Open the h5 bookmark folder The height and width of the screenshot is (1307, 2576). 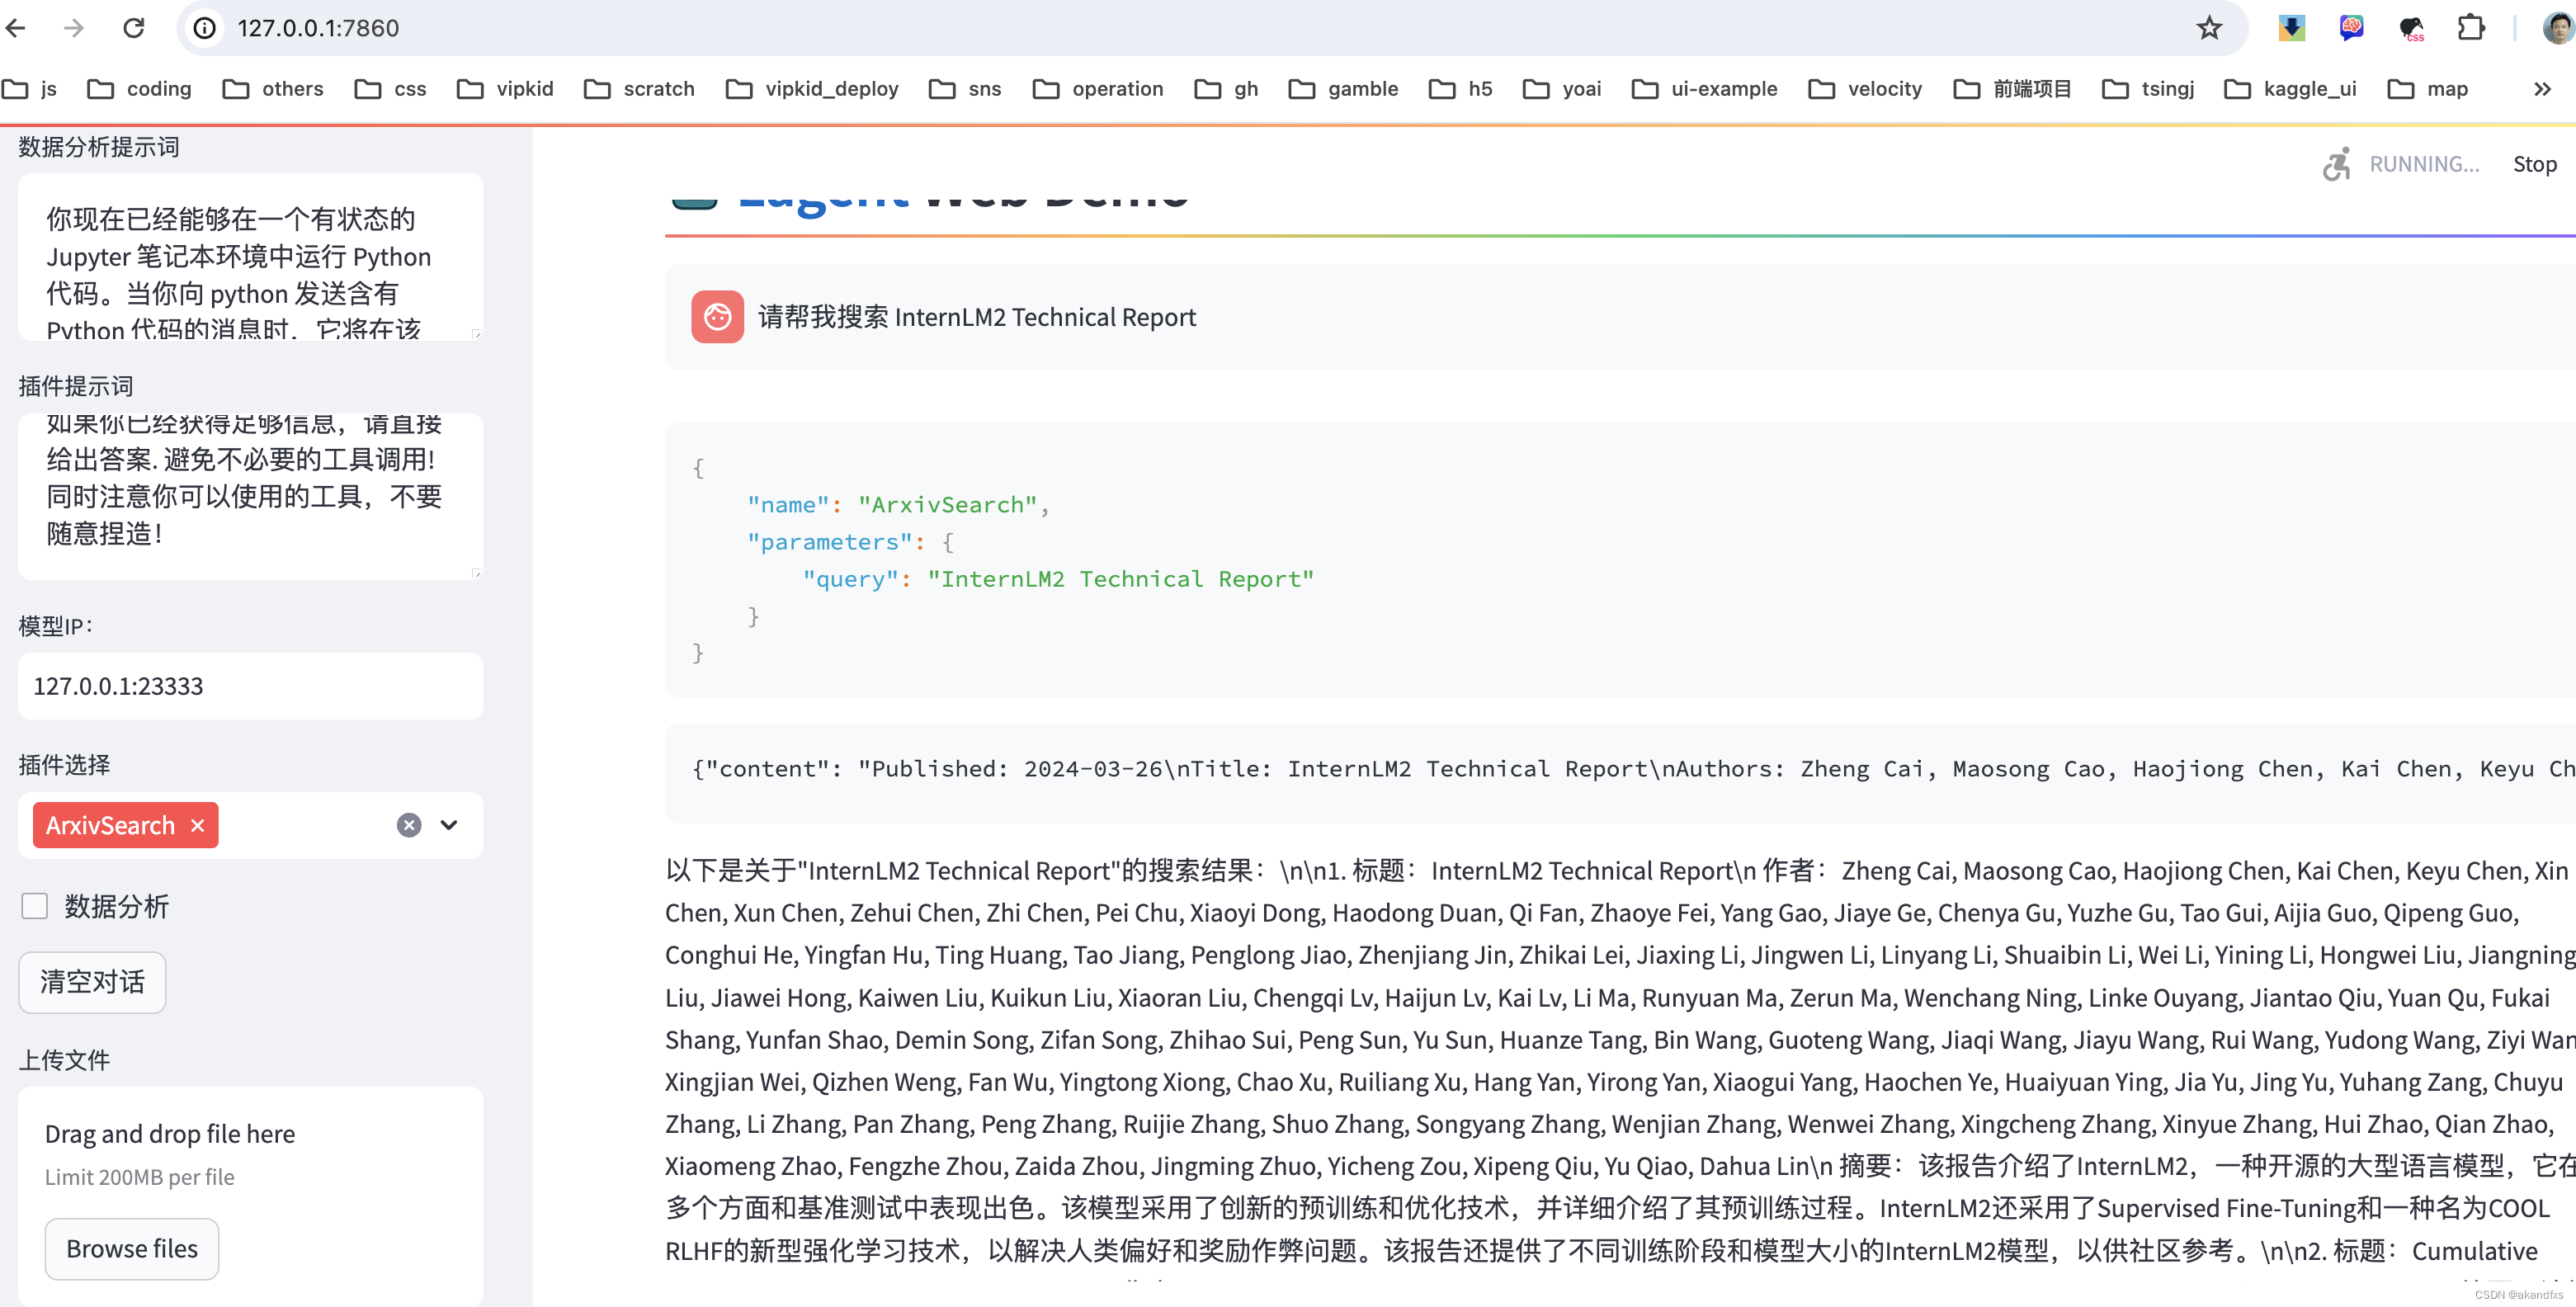tap(1461, 89)
